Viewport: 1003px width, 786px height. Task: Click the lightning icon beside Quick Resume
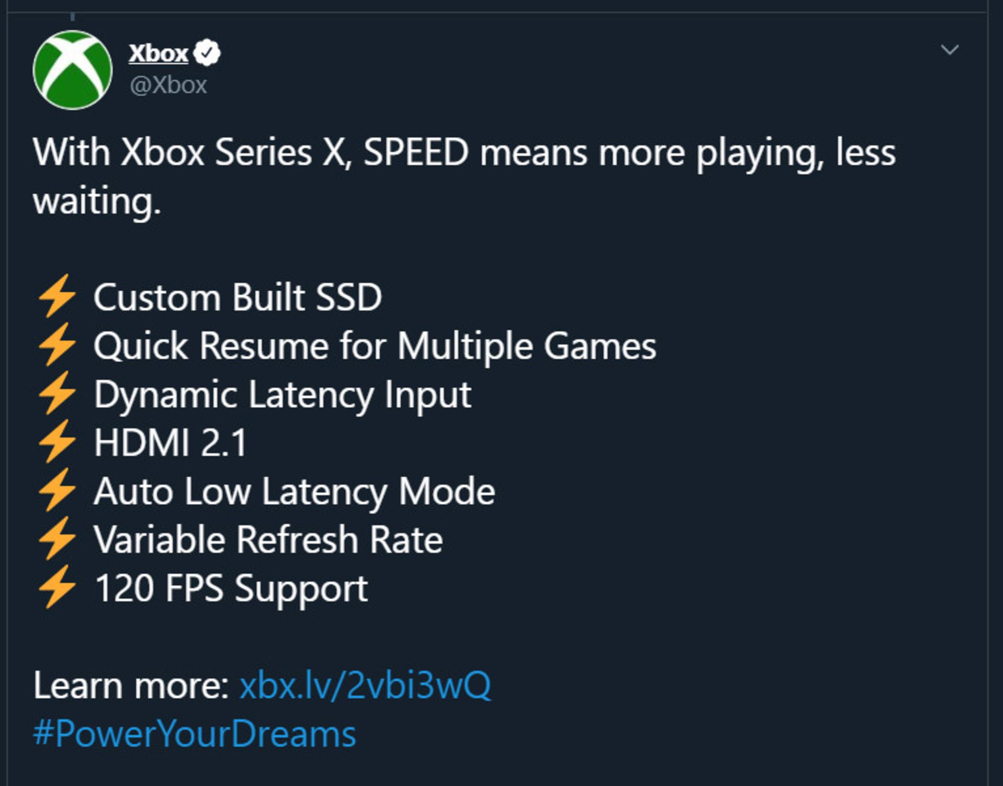57,345
